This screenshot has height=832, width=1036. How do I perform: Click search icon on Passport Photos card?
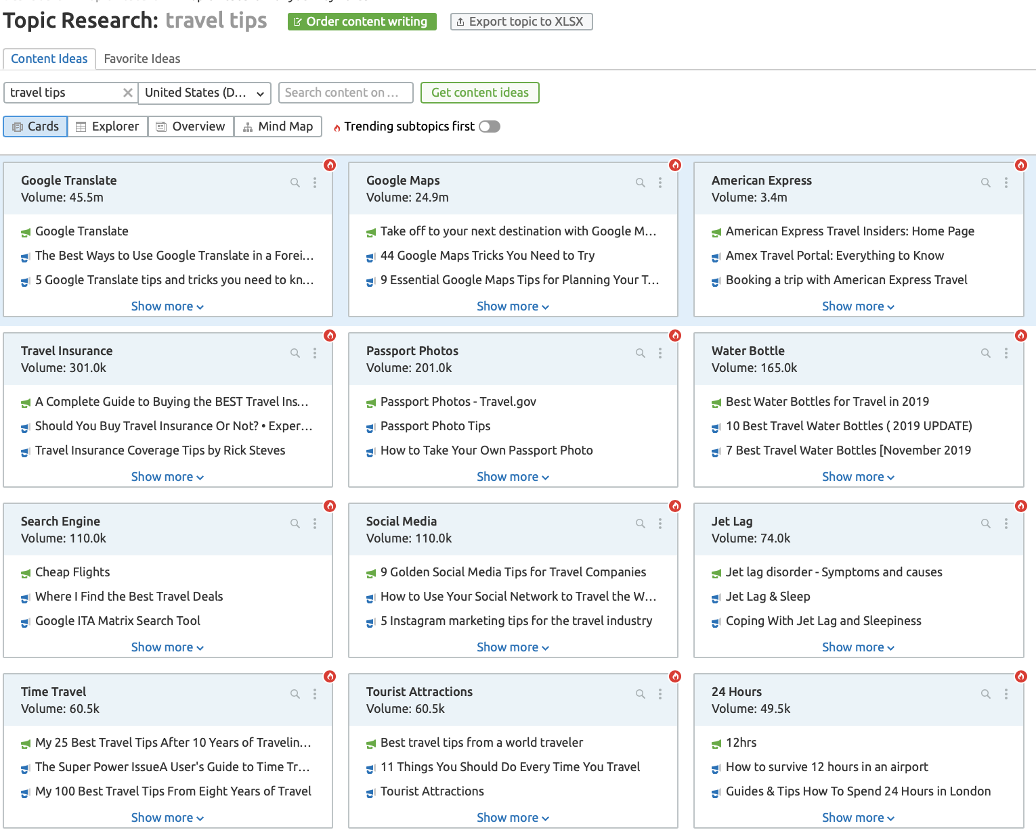point(641,353)
